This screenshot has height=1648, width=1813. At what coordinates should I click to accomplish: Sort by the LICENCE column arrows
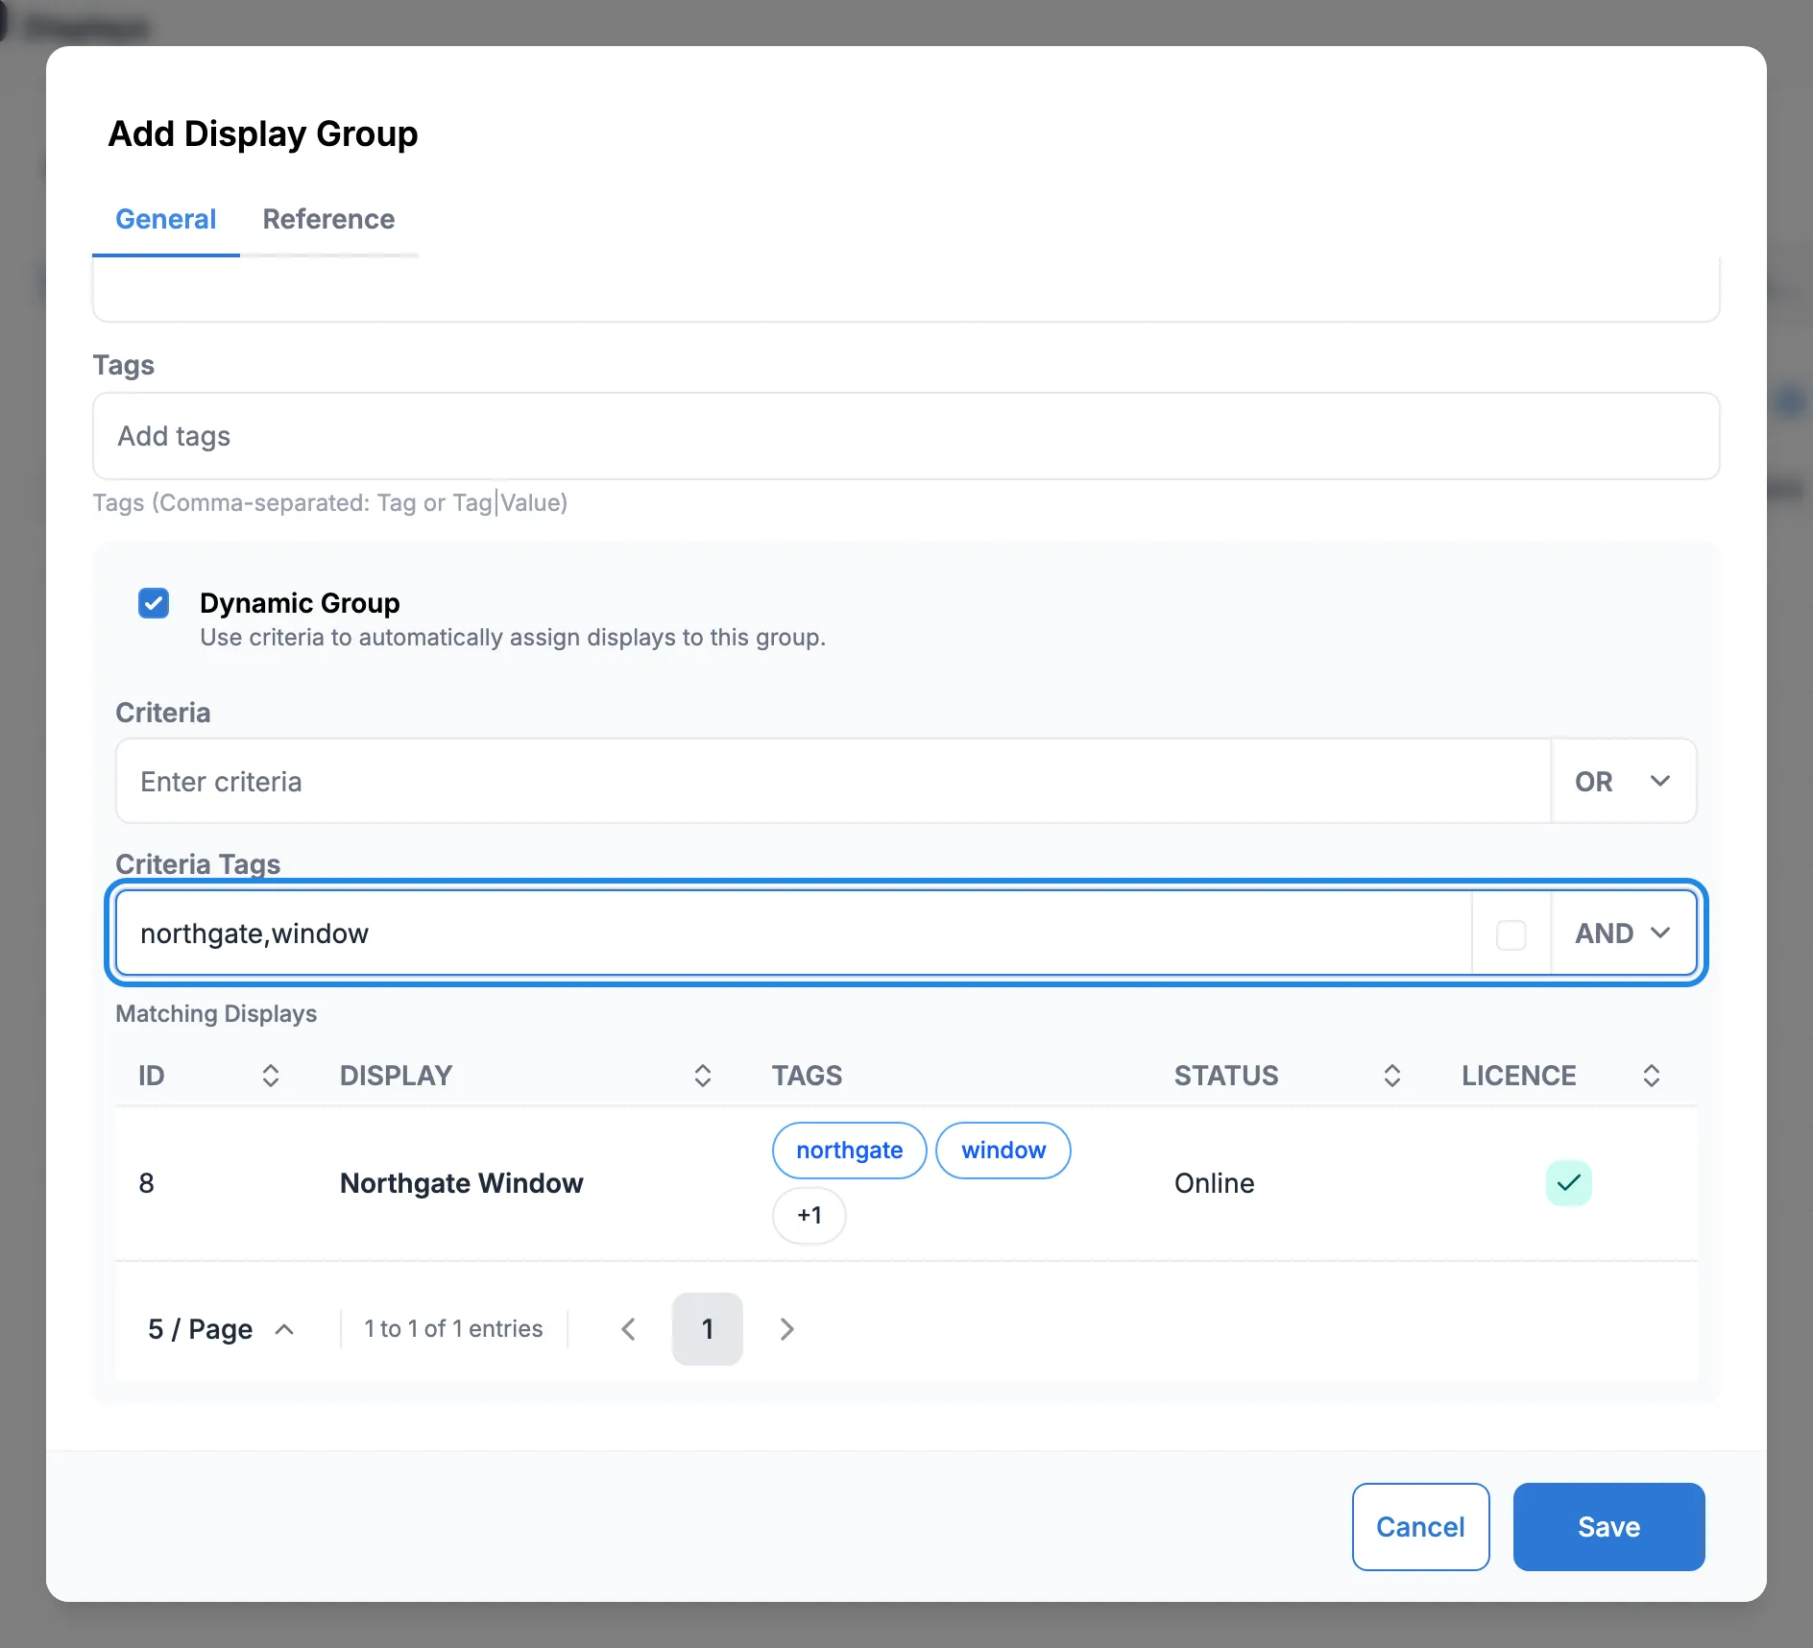[x=1652, y=1076]
